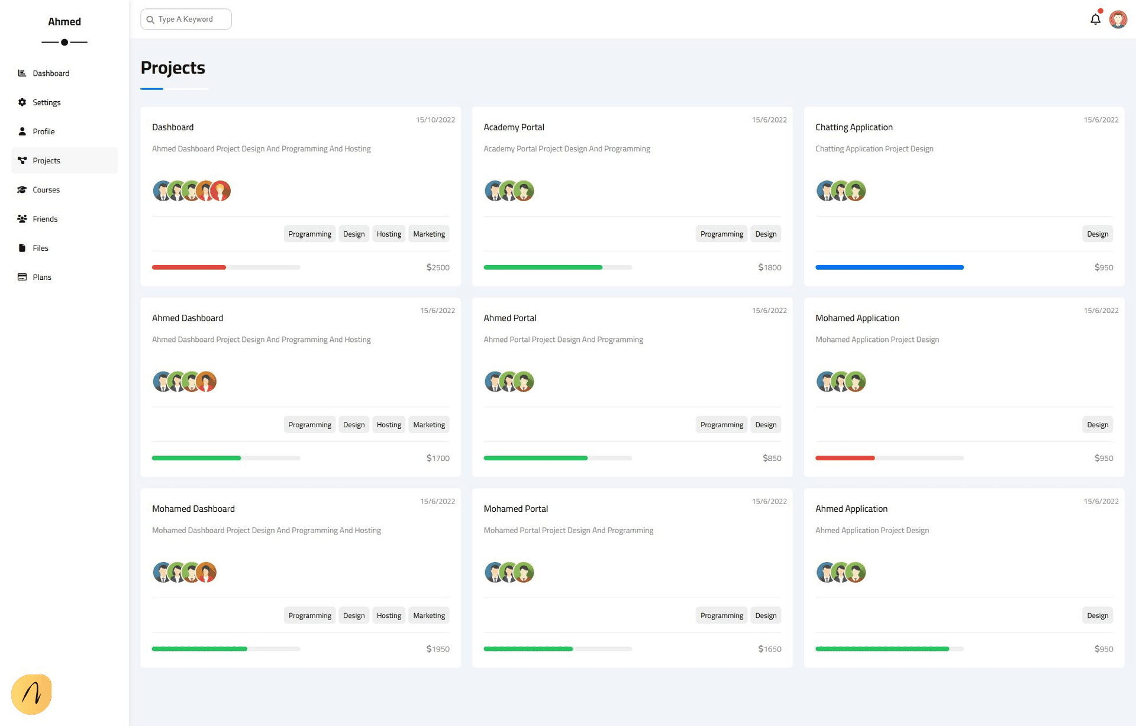
Task: Click Chatting Application Project Design description
Action: (x=874, y=149)
